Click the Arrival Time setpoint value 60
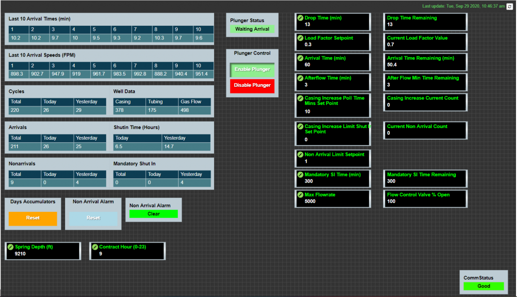This screenshot has height=297, width=517. pyautogui.click(x=307, y=65)
